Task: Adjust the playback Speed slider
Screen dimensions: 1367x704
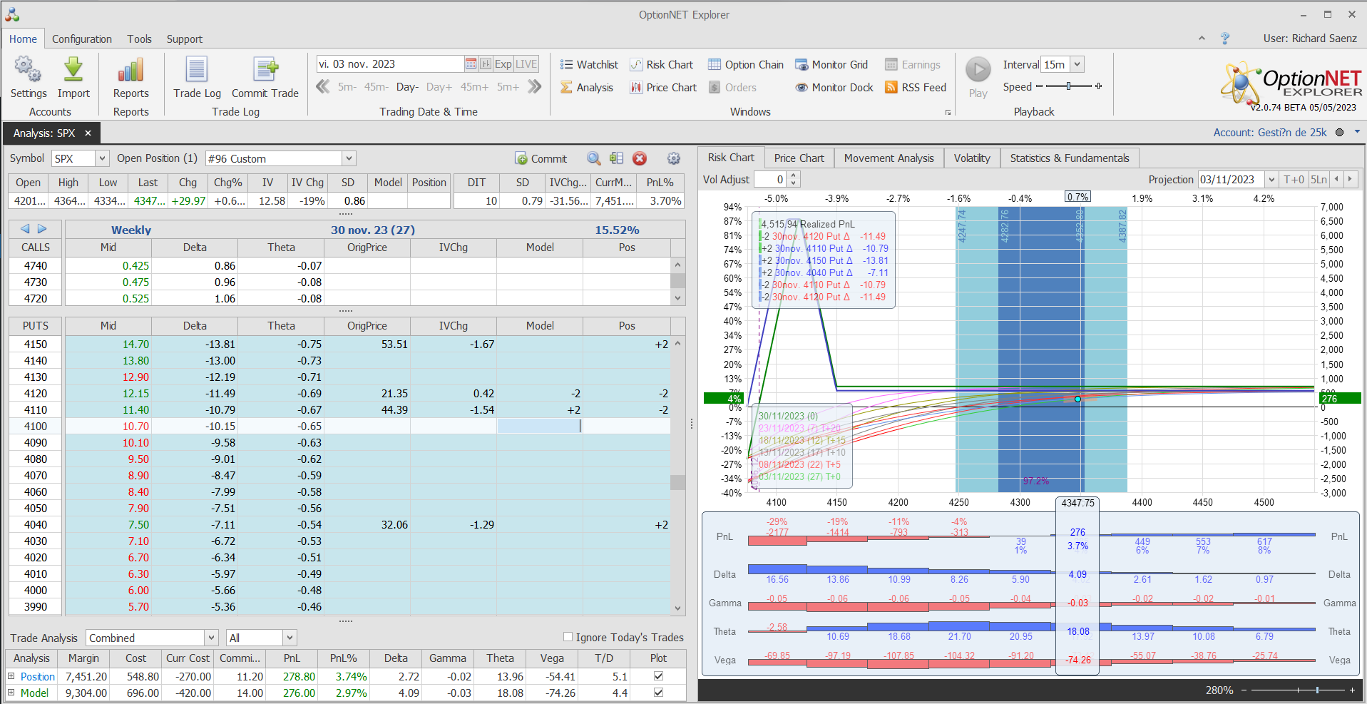Action: click(x=1068, y=86)
